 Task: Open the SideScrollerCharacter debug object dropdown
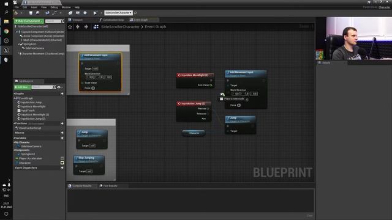118,13
